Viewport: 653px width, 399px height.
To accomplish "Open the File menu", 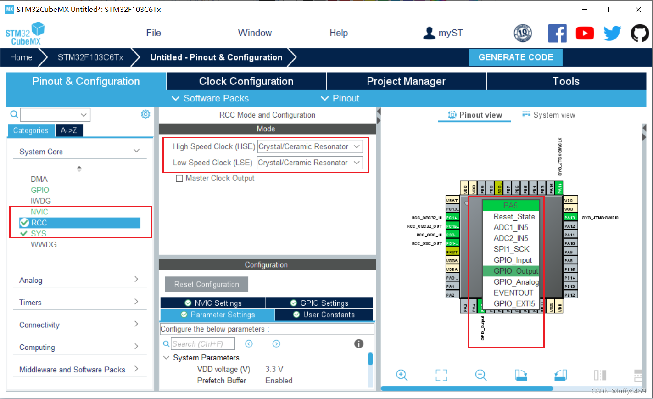I will coord(153,33).
